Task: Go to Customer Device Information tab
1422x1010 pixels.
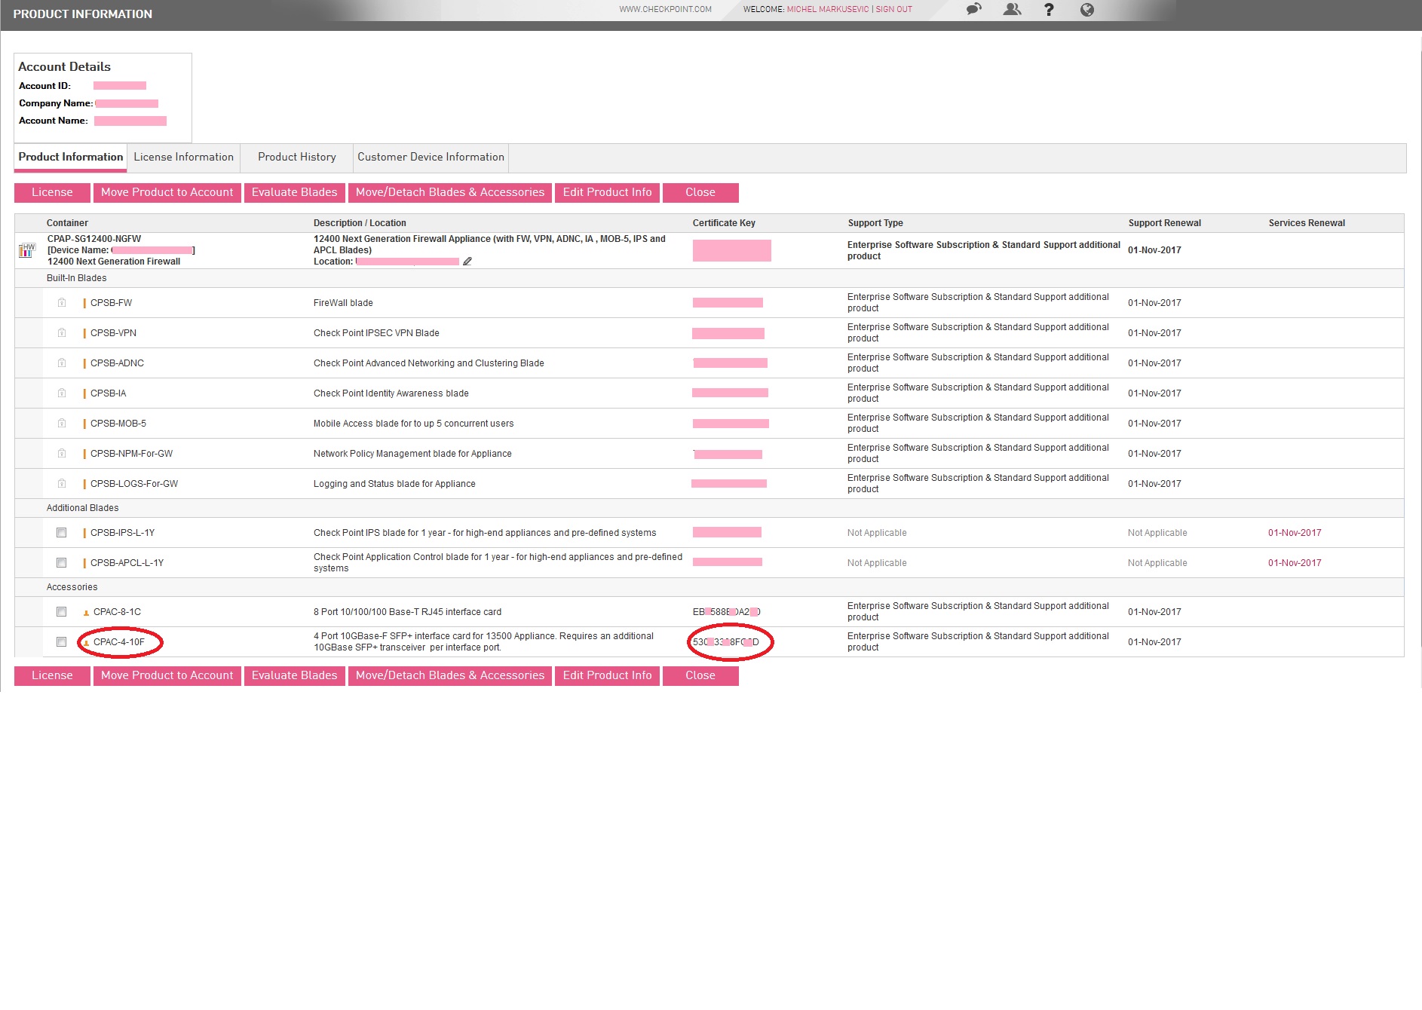Action: point(431,157)
